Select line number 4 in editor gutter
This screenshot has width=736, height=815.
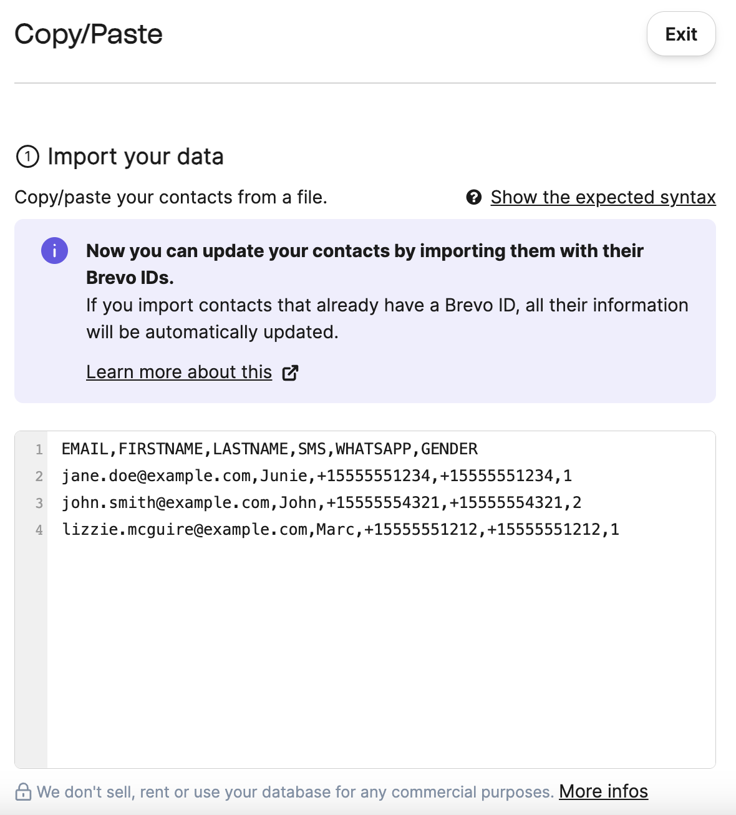point(39,530)
